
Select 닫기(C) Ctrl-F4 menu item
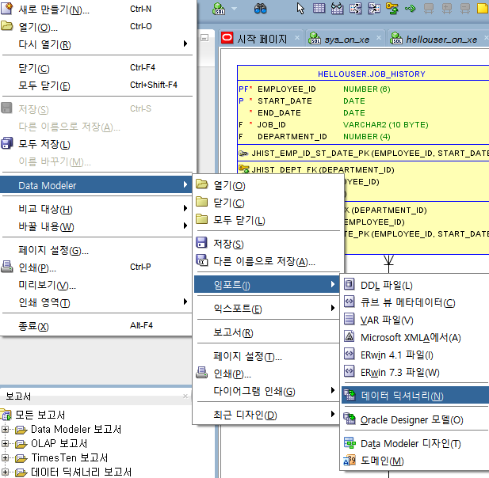point(97,68)
